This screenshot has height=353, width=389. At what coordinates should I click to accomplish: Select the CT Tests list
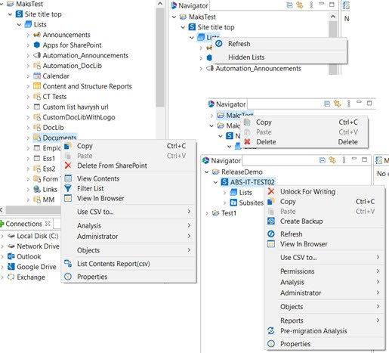(54, 97)
